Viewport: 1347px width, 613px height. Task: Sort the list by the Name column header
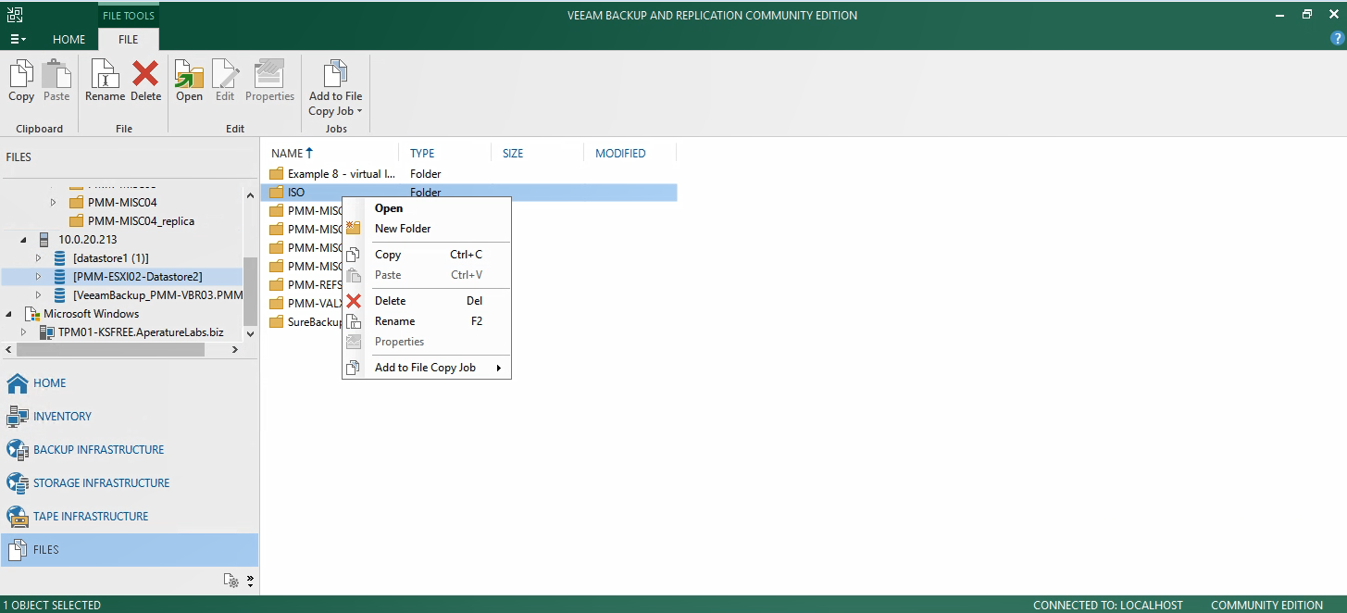(x=287, y=154)
